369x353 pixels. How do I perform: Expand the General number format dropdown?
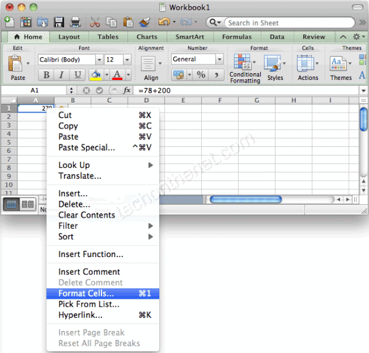point(220,60)
